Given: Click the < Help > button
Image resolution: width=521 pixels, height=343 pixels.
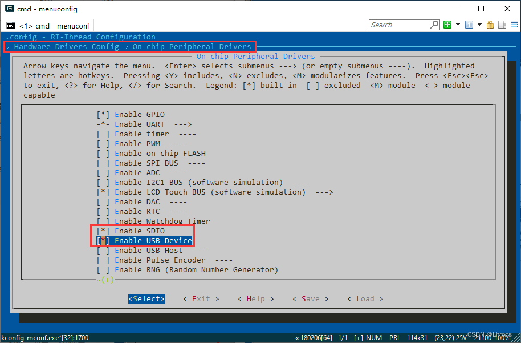Looking at the screenshot, I should (256, 298).
